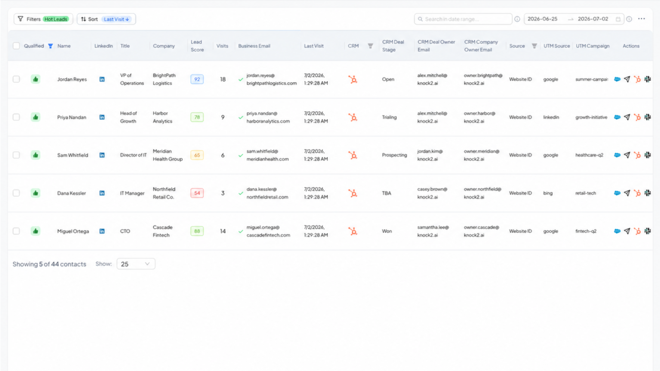The height and width of the screenshot is (371, 660).
Task: Click the Qualified column filter funnel
Action: 50,46
